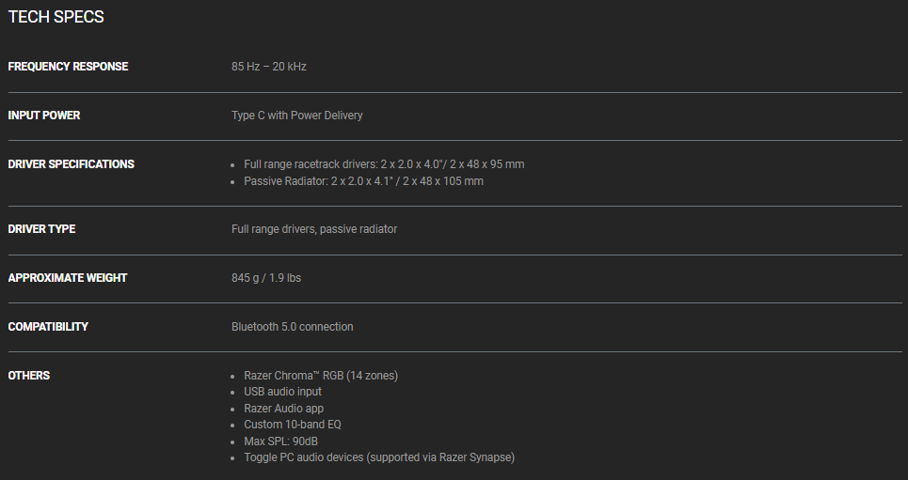Screen dimensions: 908x480
Task: Select the DRIVER SPECIFICATIONS label
Action: 71,164
